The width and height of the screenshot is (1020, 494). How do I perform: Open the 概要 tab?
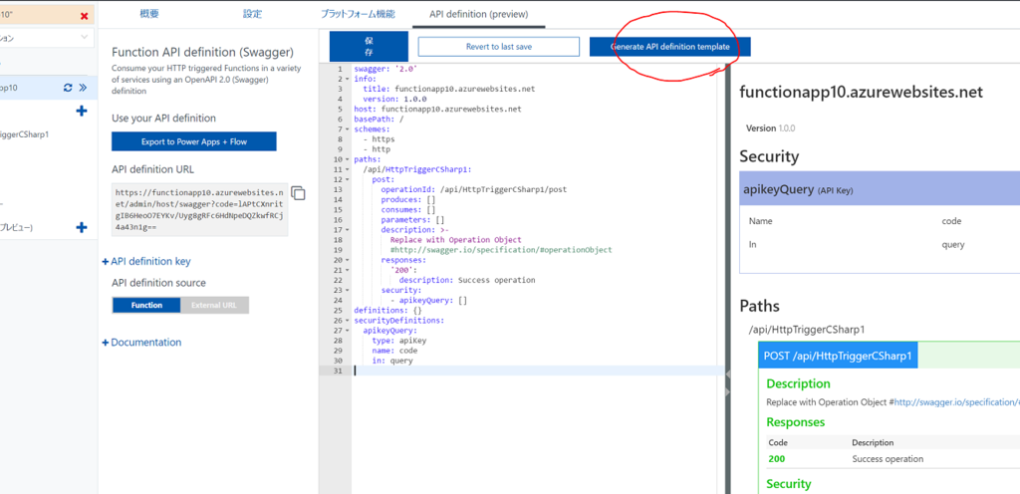(x=149, y=14)
